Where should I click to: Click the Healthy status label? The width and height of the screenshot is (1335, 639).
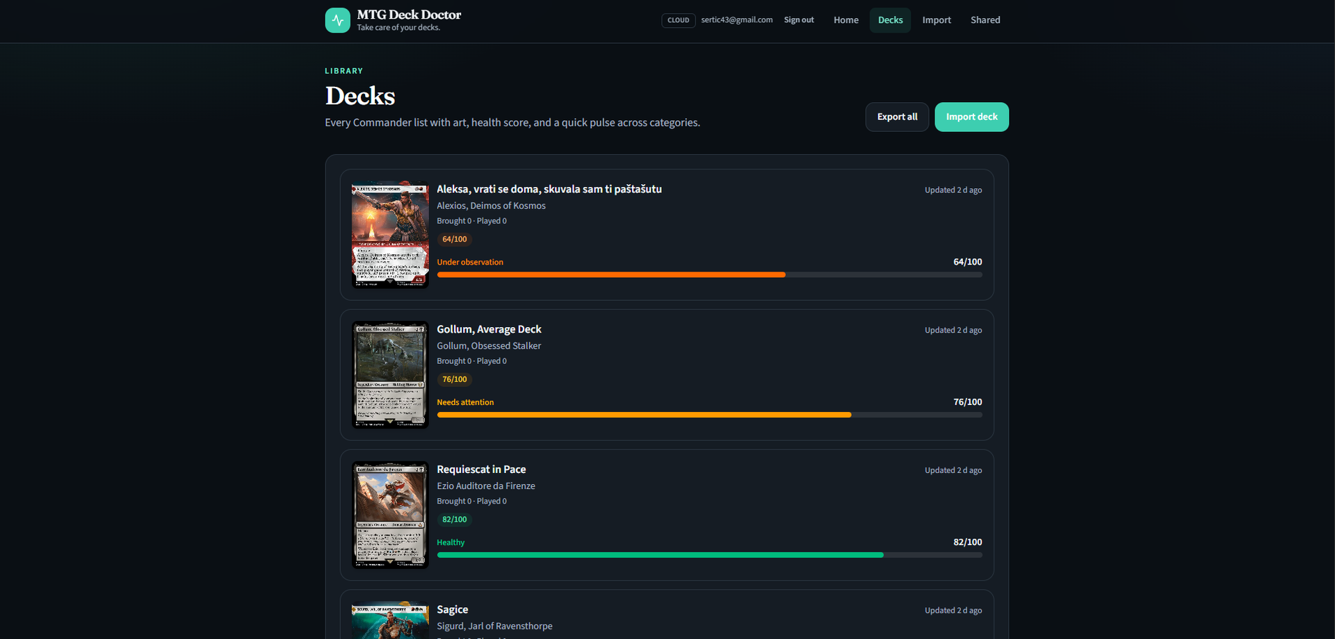[x=451, y=543]
